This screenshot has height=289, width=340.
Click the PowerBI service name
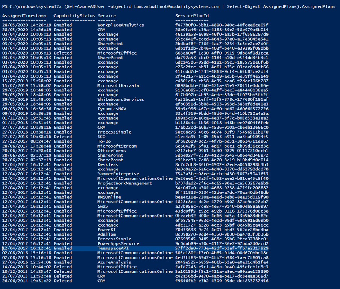[x=107, y=230]
